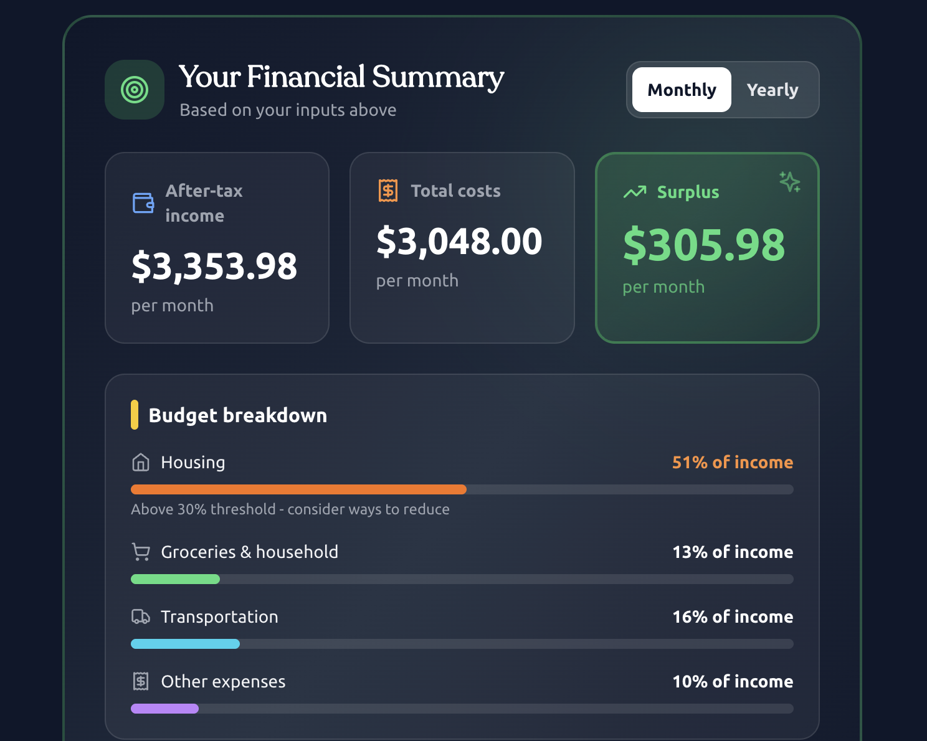This screenshot has height=741, width=927.
Task: Collapse the Housing category row
Action: [193, 462]
